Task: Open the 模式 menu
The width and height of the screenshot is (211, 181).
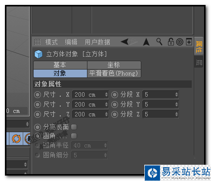Action: click(51, 42)
